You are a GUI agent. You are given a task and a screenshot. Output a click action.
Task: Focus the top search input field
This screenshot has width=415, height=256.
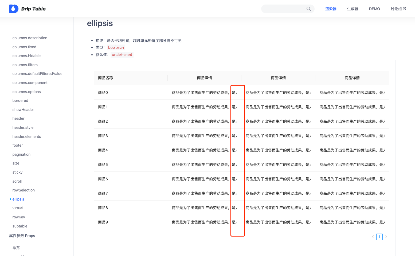288,9
